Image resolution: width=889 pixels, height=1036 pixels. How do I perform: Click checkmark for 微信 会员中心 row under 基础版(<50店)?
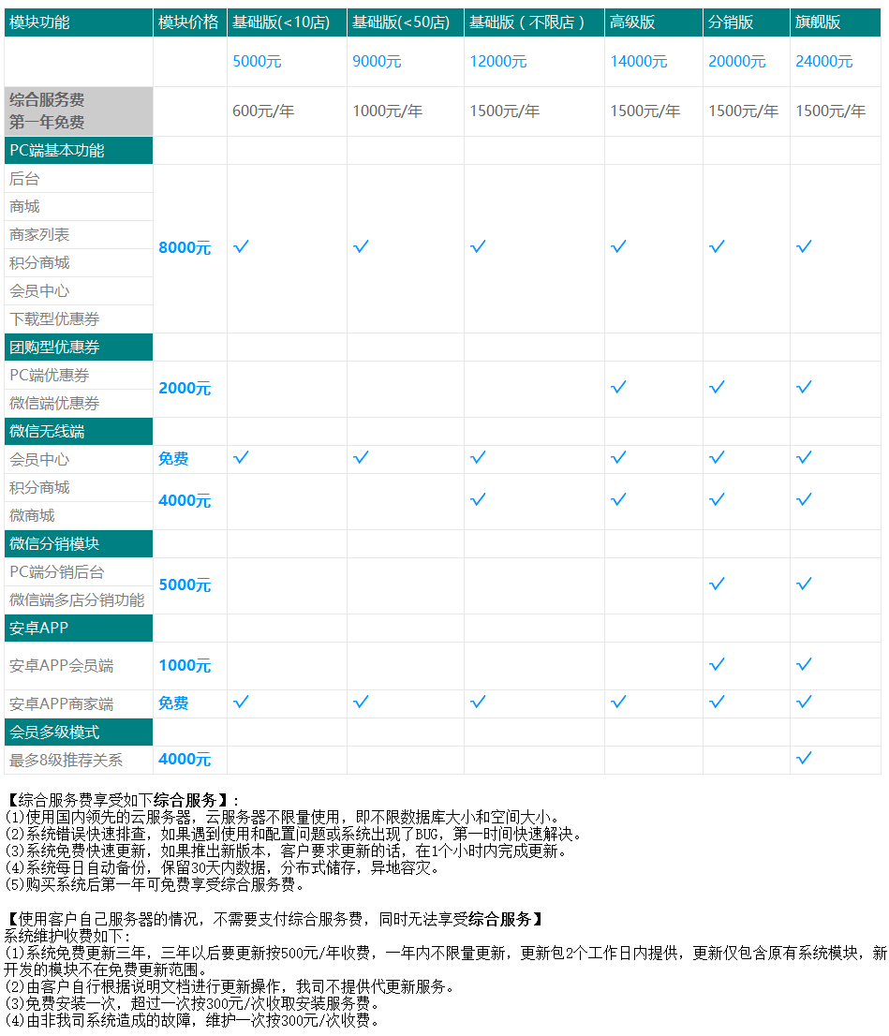(361, 457)
